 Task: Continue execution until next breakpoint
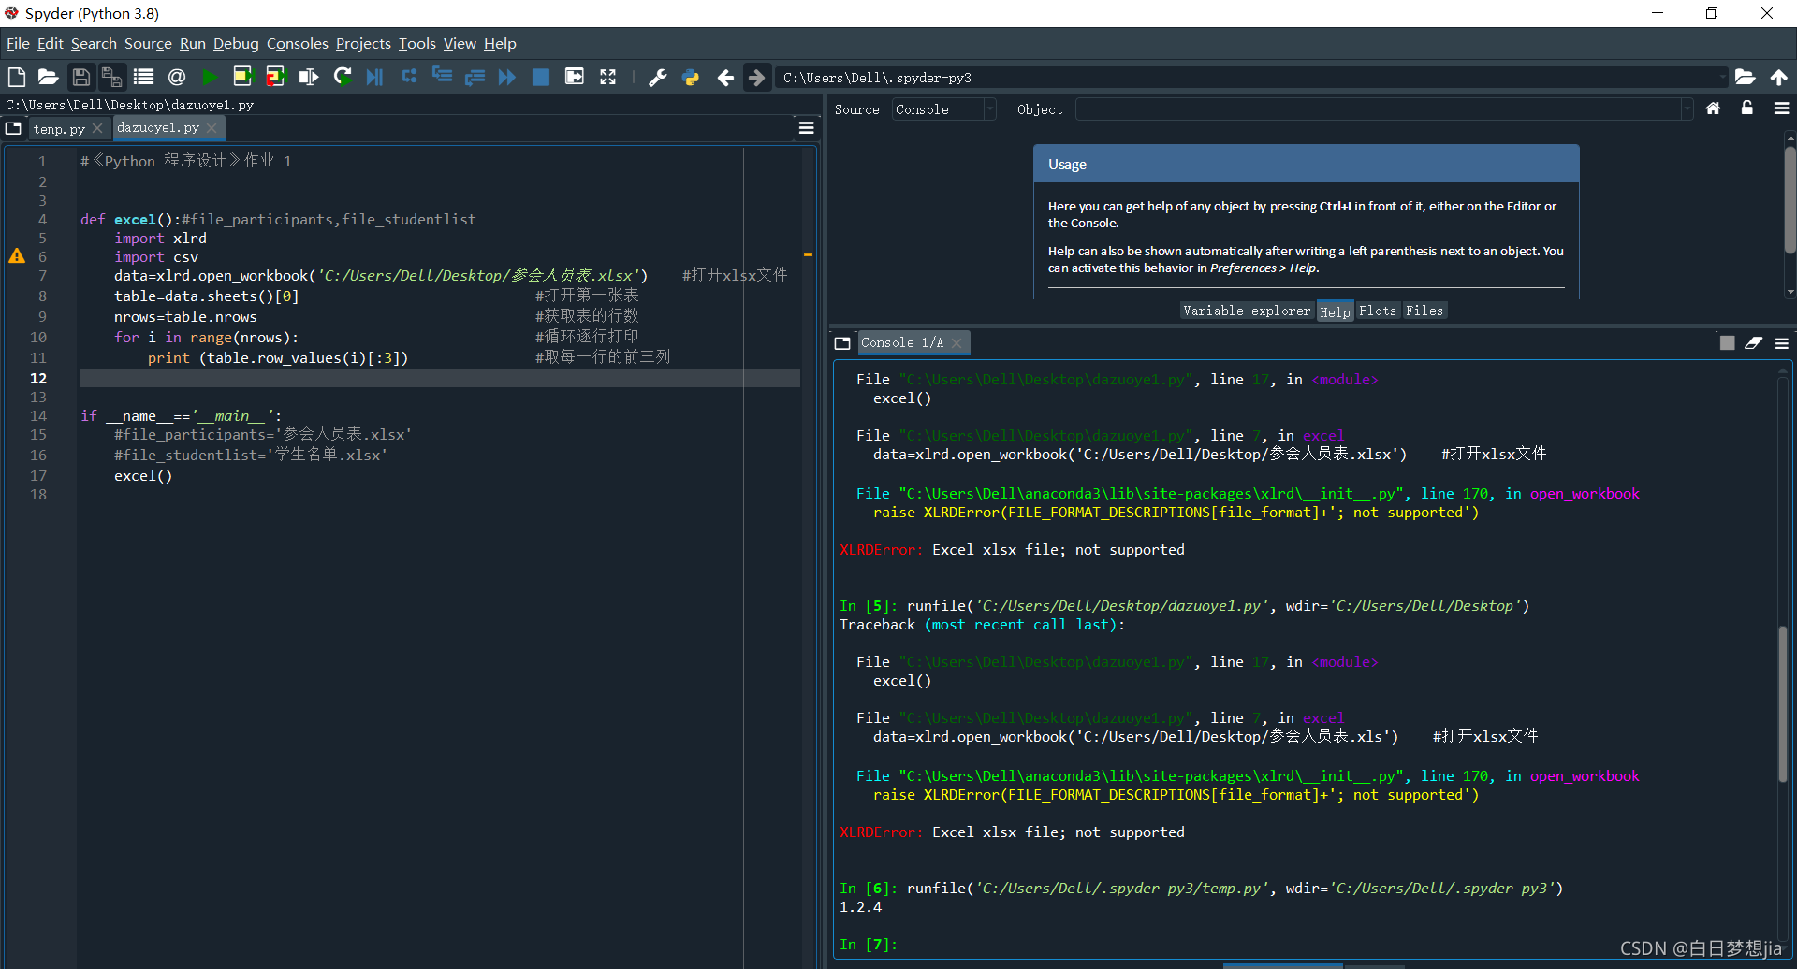pyautogui.click(x=507, y=77)
